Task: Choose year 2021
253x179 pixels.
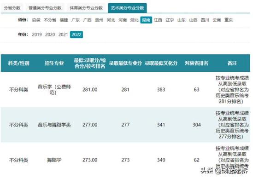Action: pos(63,35)
